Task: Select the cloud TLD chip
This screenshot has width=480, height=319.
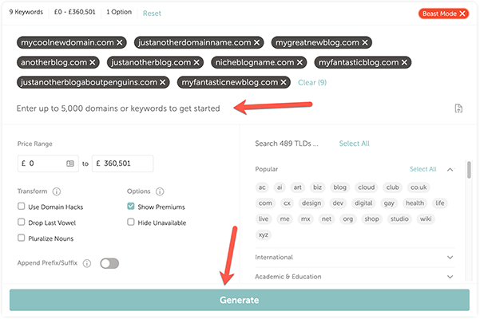Action: click(367, 187)
